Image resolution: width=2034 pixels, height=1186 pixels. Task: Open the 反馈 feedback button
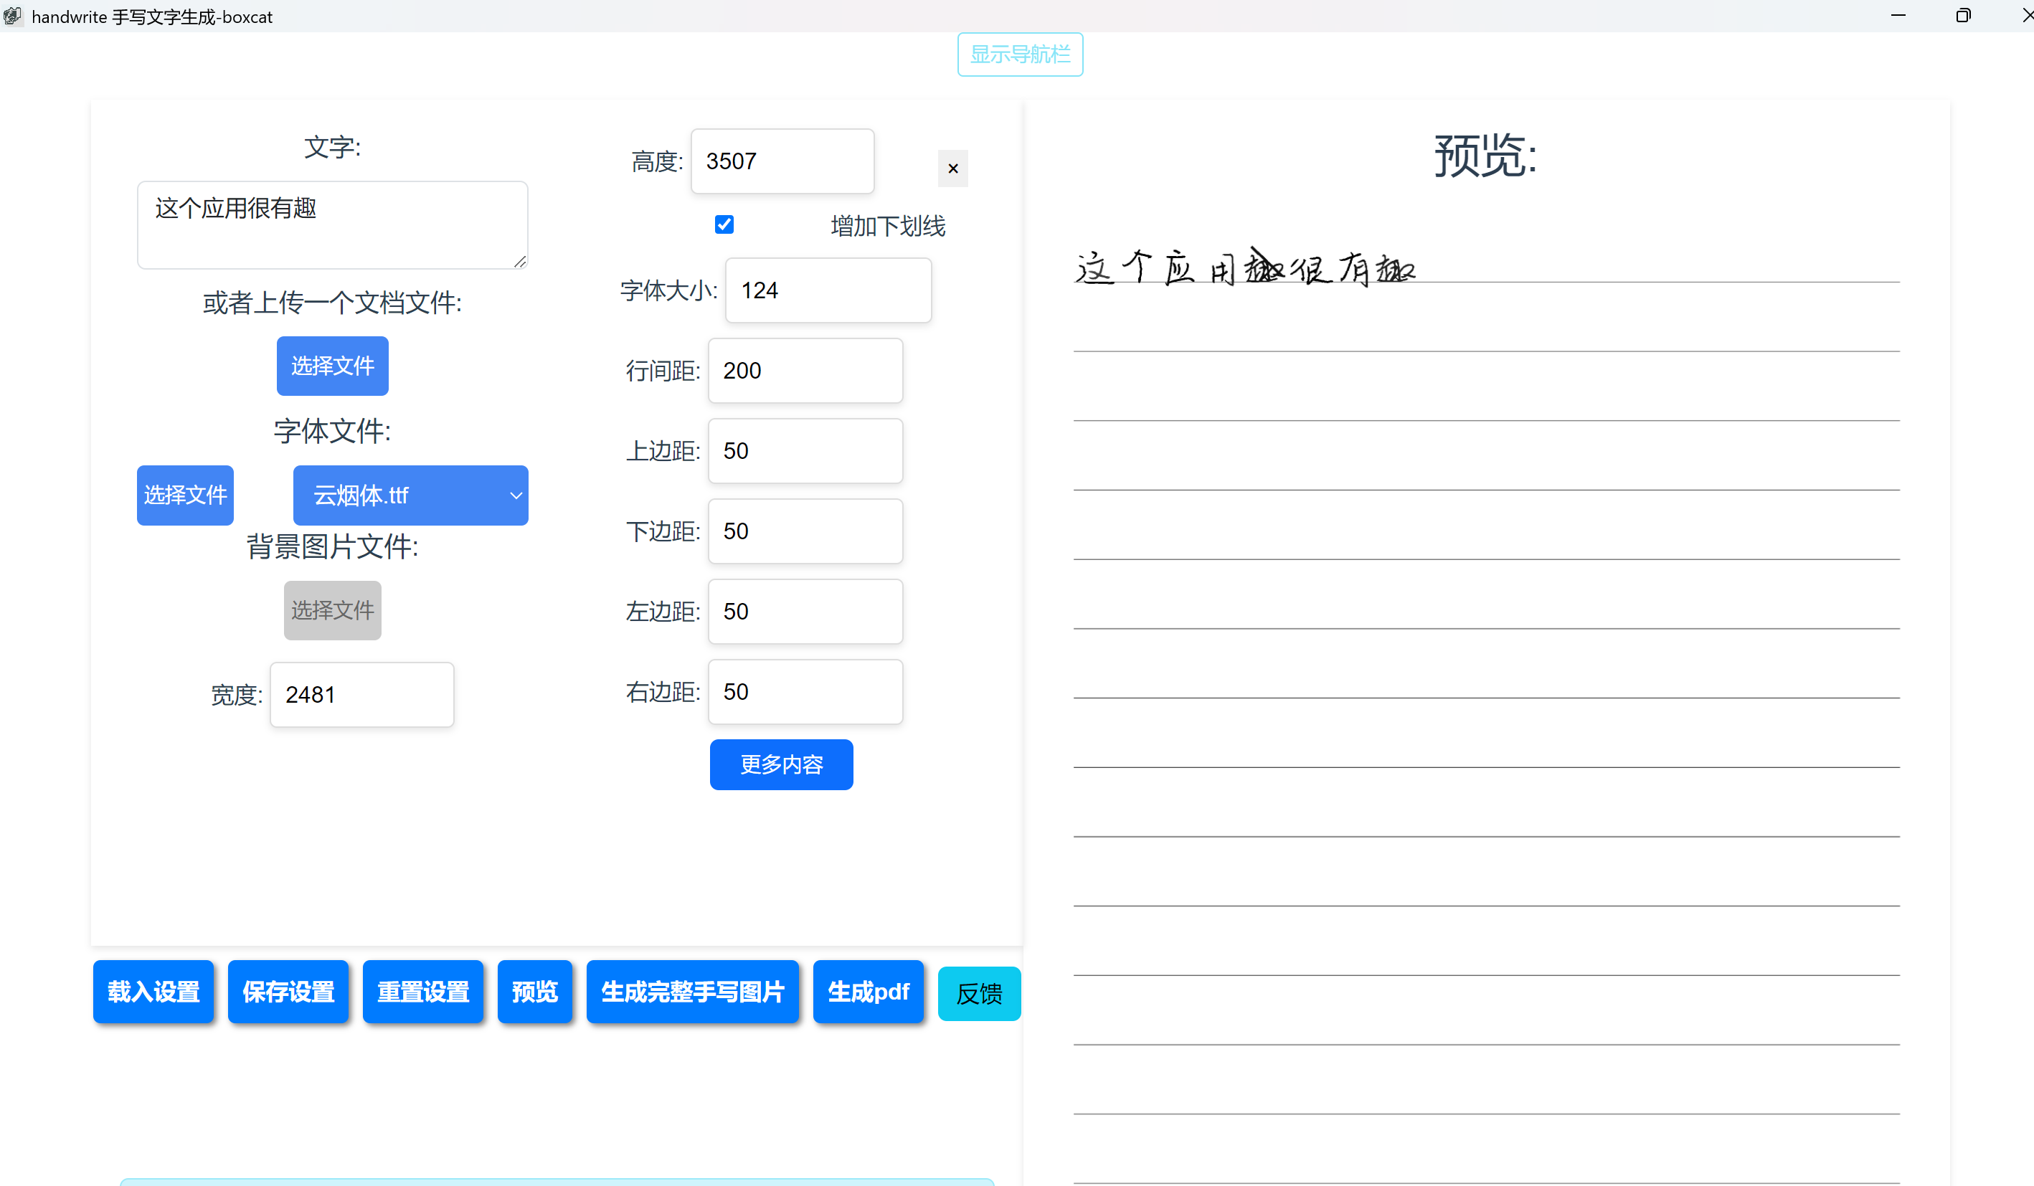pos(979,994)
